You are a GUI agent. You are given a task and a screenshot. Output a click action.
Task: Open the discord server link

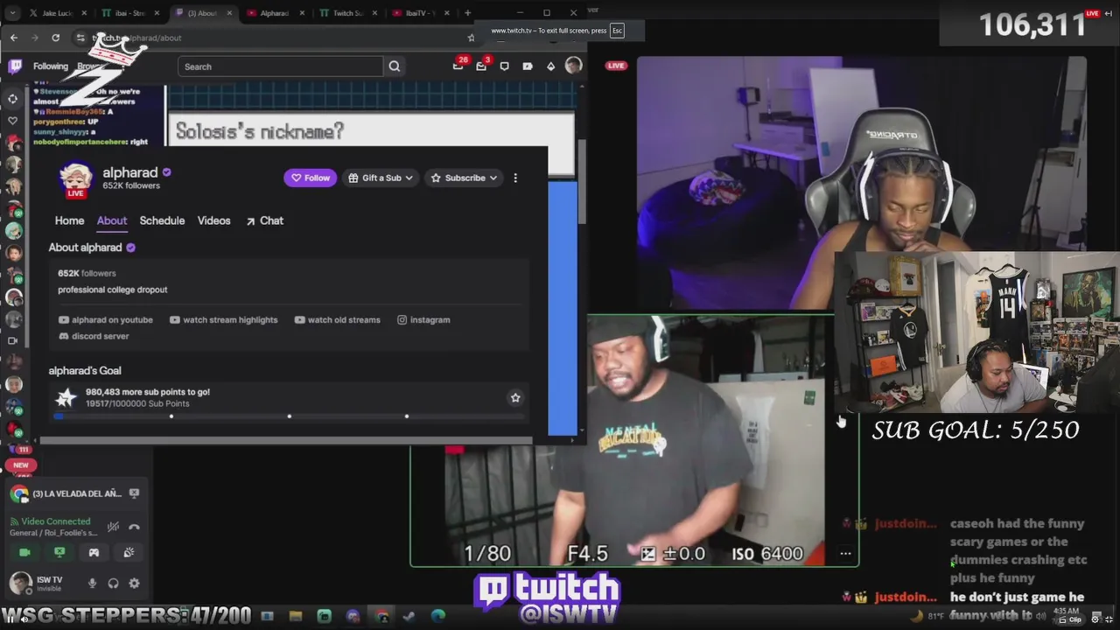pyautogui.click(x=94, y=336)
